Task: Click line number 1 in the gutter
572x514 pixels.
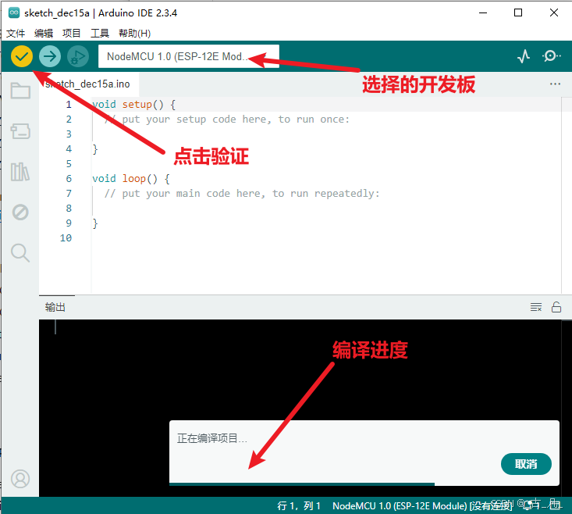Action: [69, 105]
